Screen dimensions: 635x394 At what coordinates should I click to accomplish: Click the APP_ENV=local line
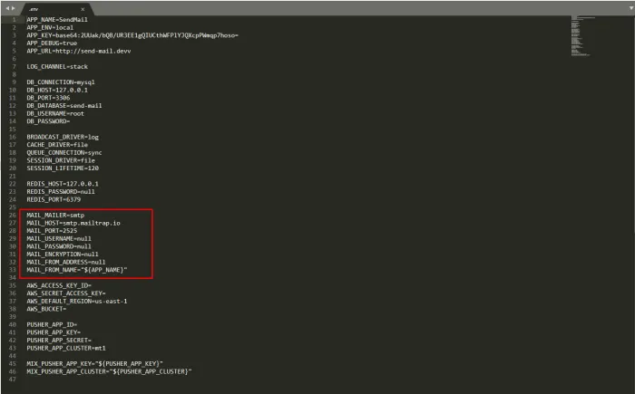click(50, 27)
